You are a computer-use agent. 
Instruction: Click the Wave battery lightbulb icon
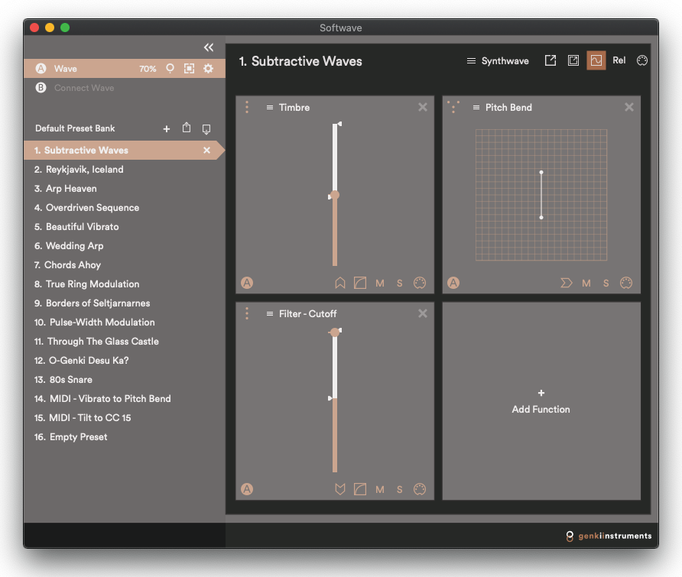coord(170,68)
